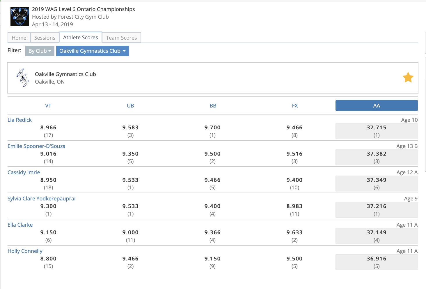
Task: Click the Age 13 B category label
Action: 407,146
